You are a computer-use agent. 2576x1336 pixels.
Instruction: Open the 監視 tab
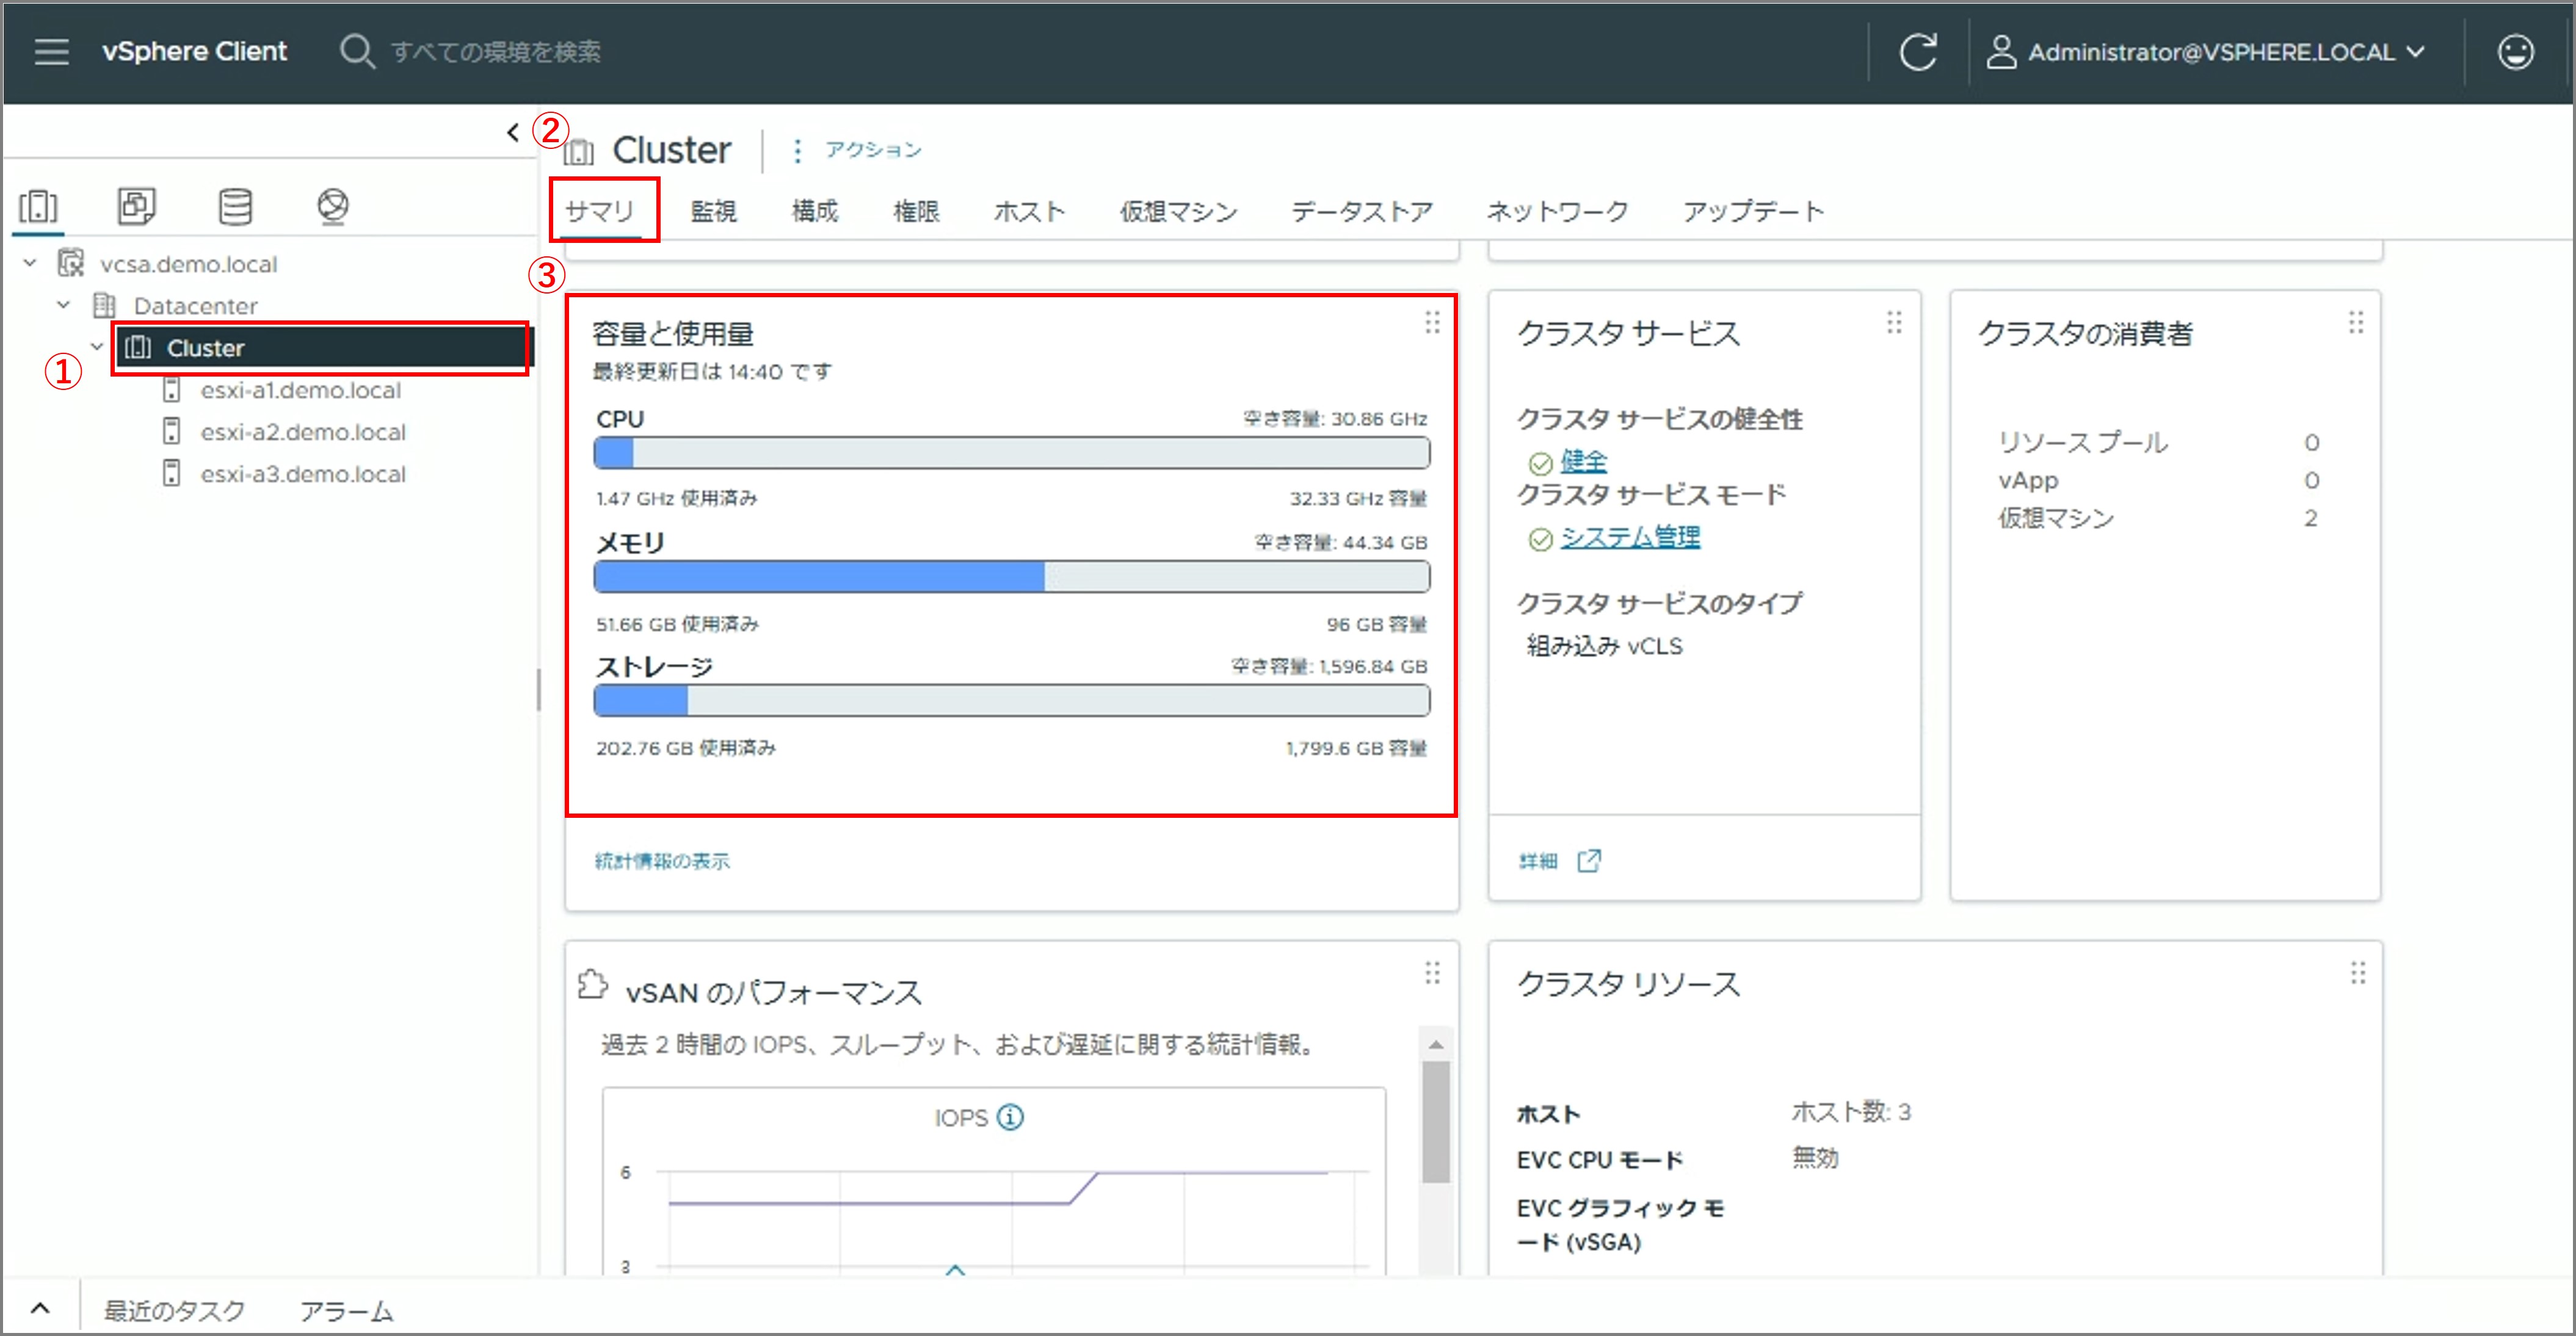coord(714,211)
